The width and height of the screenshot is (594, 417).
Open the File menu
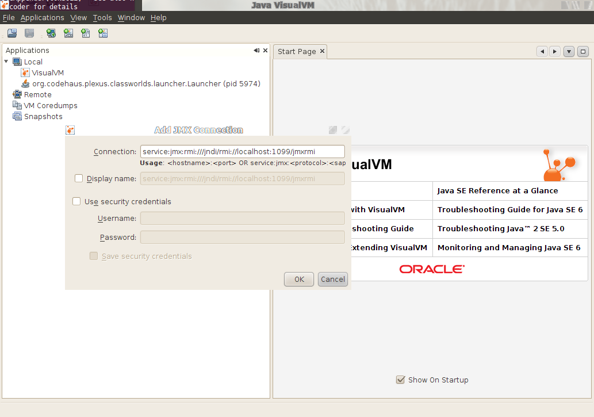9,18
